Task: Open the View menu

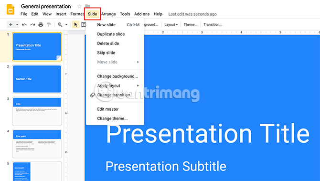Action: [47, 14]
